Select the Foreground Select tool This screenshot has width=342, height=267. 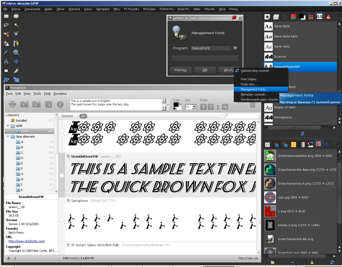pyautogui.click(x=6, y=43)
